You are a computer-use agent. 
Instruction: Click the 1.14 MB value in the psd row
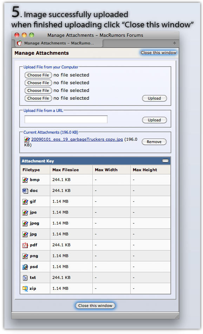point(60,267)
